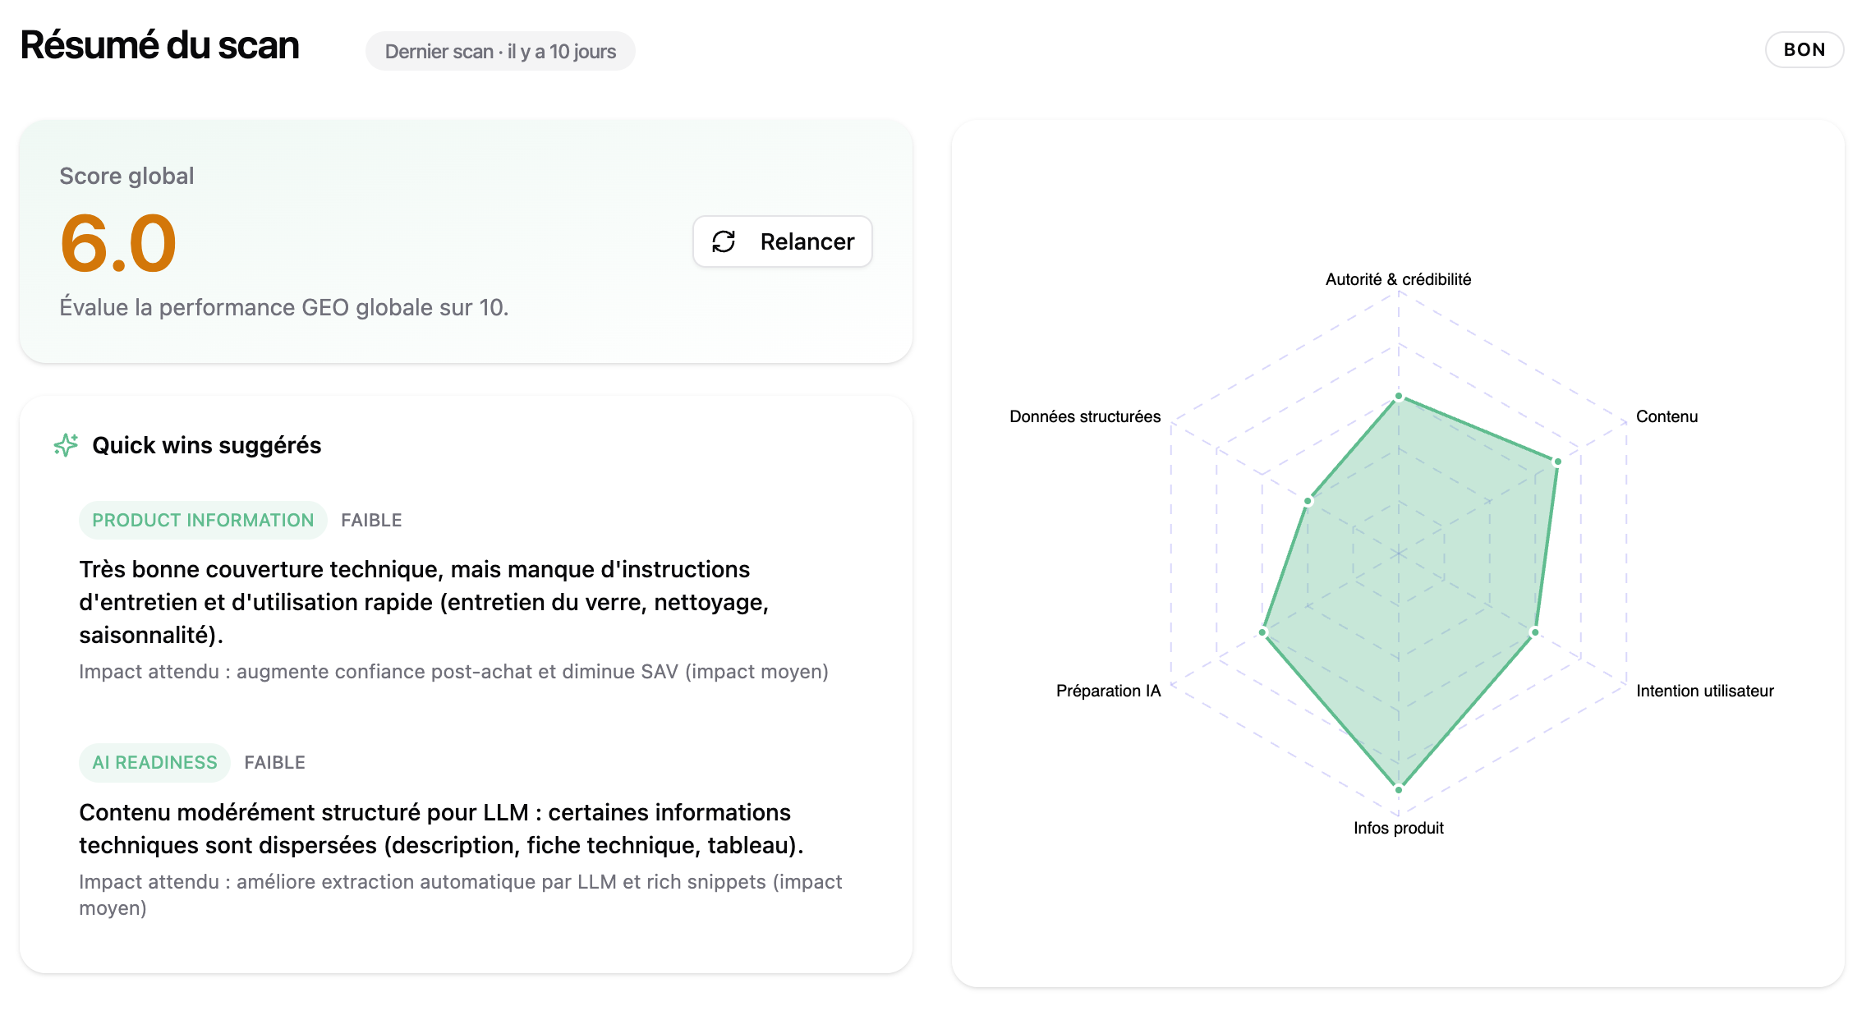Select the Résumé du scan heading
This screenshot has width=1871, height=1020.
[159, 46]
